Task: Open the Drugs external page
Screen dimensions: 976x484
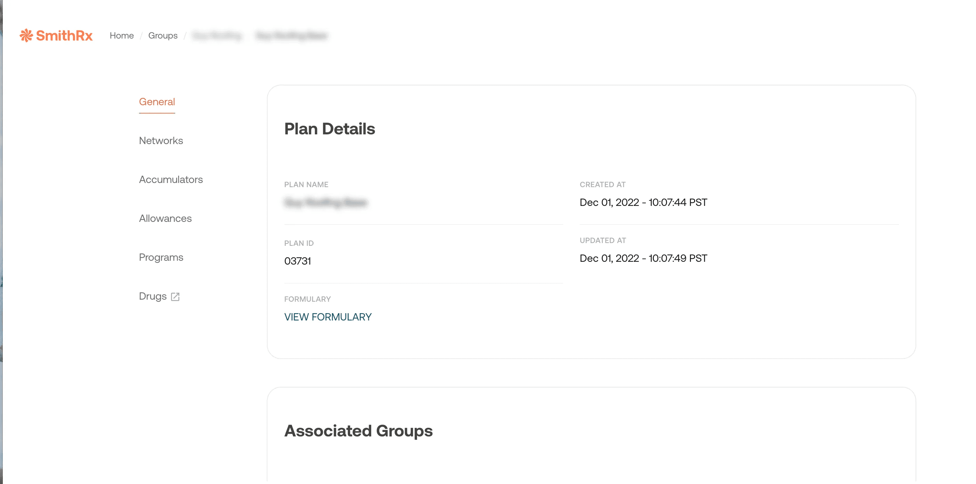Action: tap(153, 296)
